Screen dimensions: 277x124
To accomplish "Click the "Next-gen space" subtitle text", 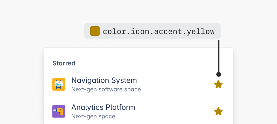I will [93, 116].
